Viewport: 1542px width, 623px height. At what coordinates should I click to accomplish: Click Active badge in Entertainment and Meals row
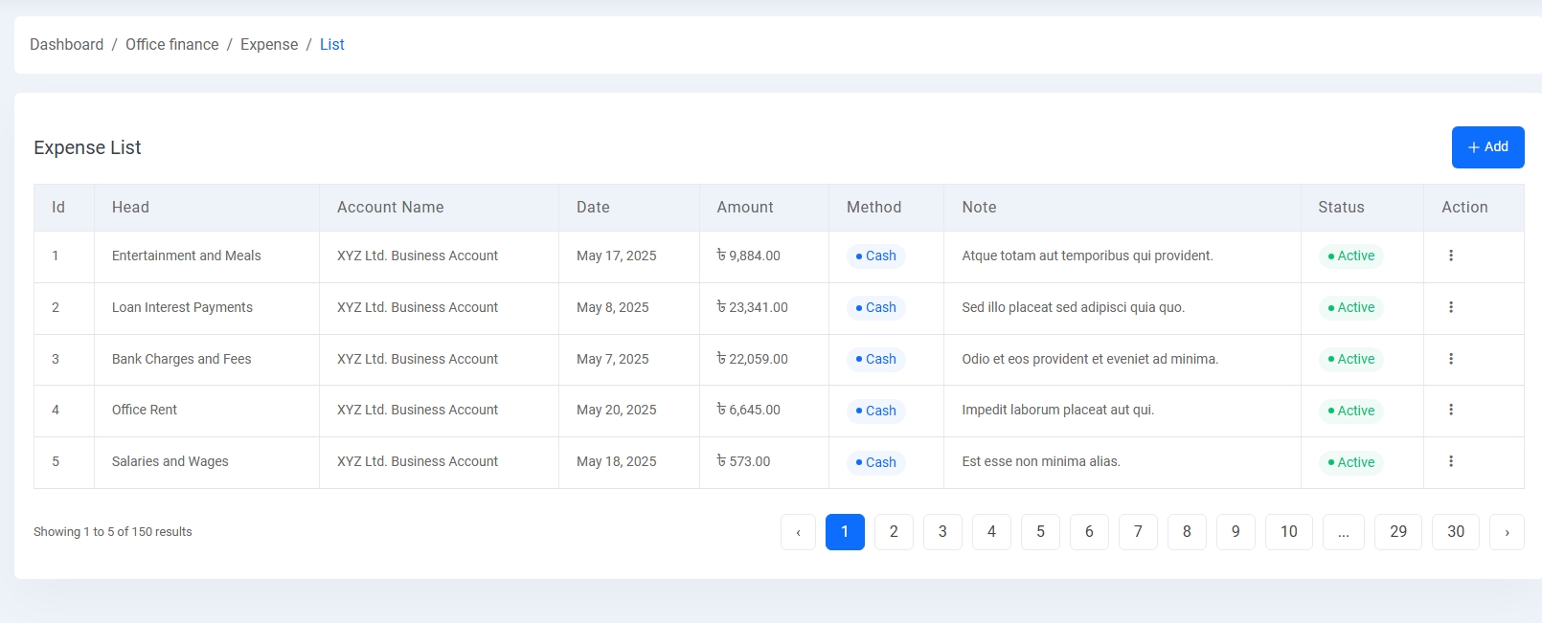[1351, 256]
